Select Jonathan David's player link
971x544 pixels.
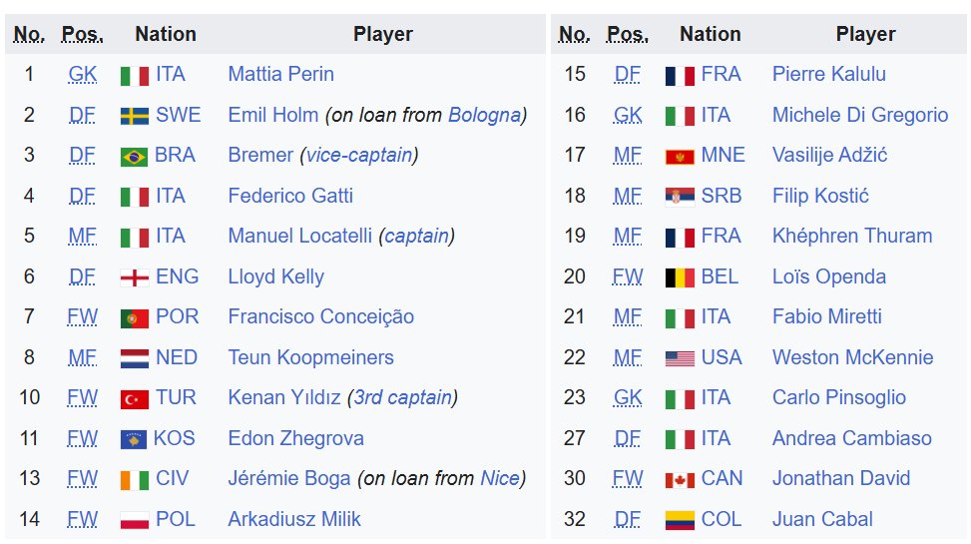point(841,478)
